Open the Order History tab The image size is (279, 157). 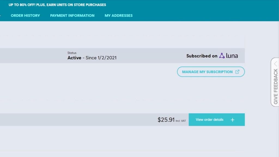[x=25, y=16]
